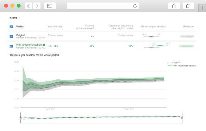
Task: Open a new tab with plus button
Action: point(202,8)
